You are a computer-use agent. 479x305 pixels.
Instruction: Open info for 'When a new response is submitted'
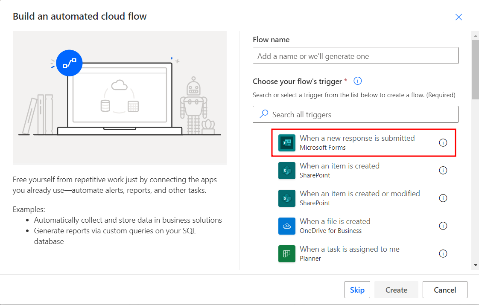(x=443, y=142)
